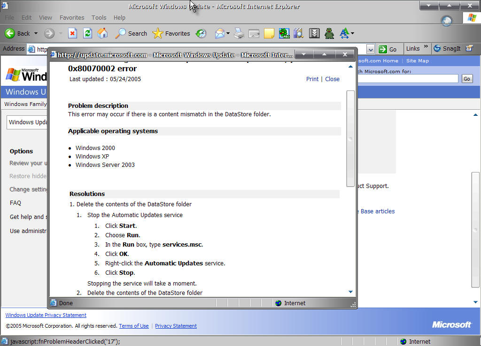Viewport: 481px width, 346px height.
Task: Stop loading with the red X page icon
Action: [72, 33]
